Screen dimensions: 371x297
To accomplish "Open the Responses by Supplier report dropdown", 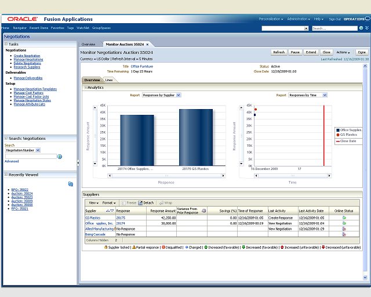I will tap(179, 95).
